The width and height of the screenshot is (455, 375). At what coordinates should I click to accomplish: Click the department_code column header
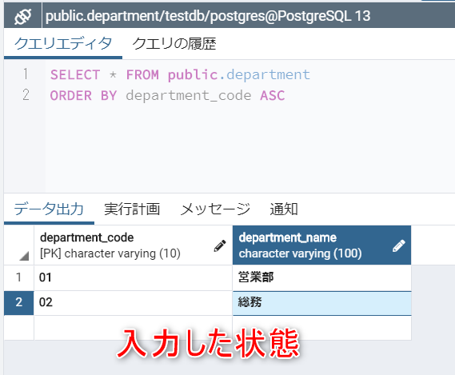click(134, 245)
